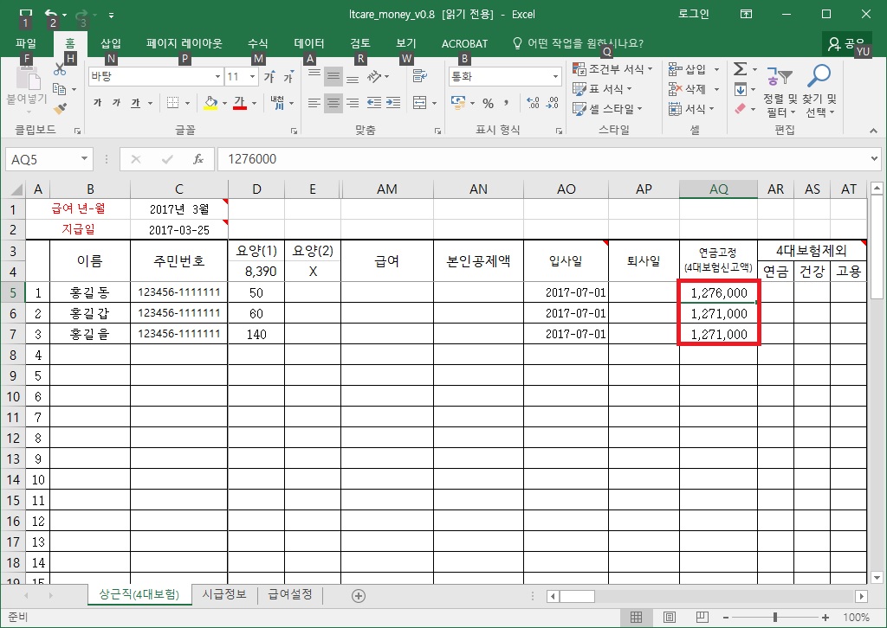Click the percent style icon
The width and height of the screenshot is (887, 628).
click(x=489, y=103)
